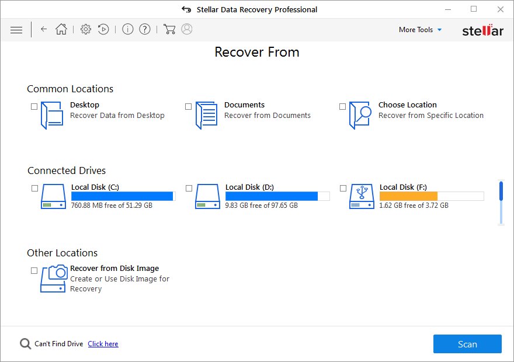The width and height of the screenshot is (514, 362).
Task: Select Choose Location for specific recovery
Action: [x=342, y=106]
